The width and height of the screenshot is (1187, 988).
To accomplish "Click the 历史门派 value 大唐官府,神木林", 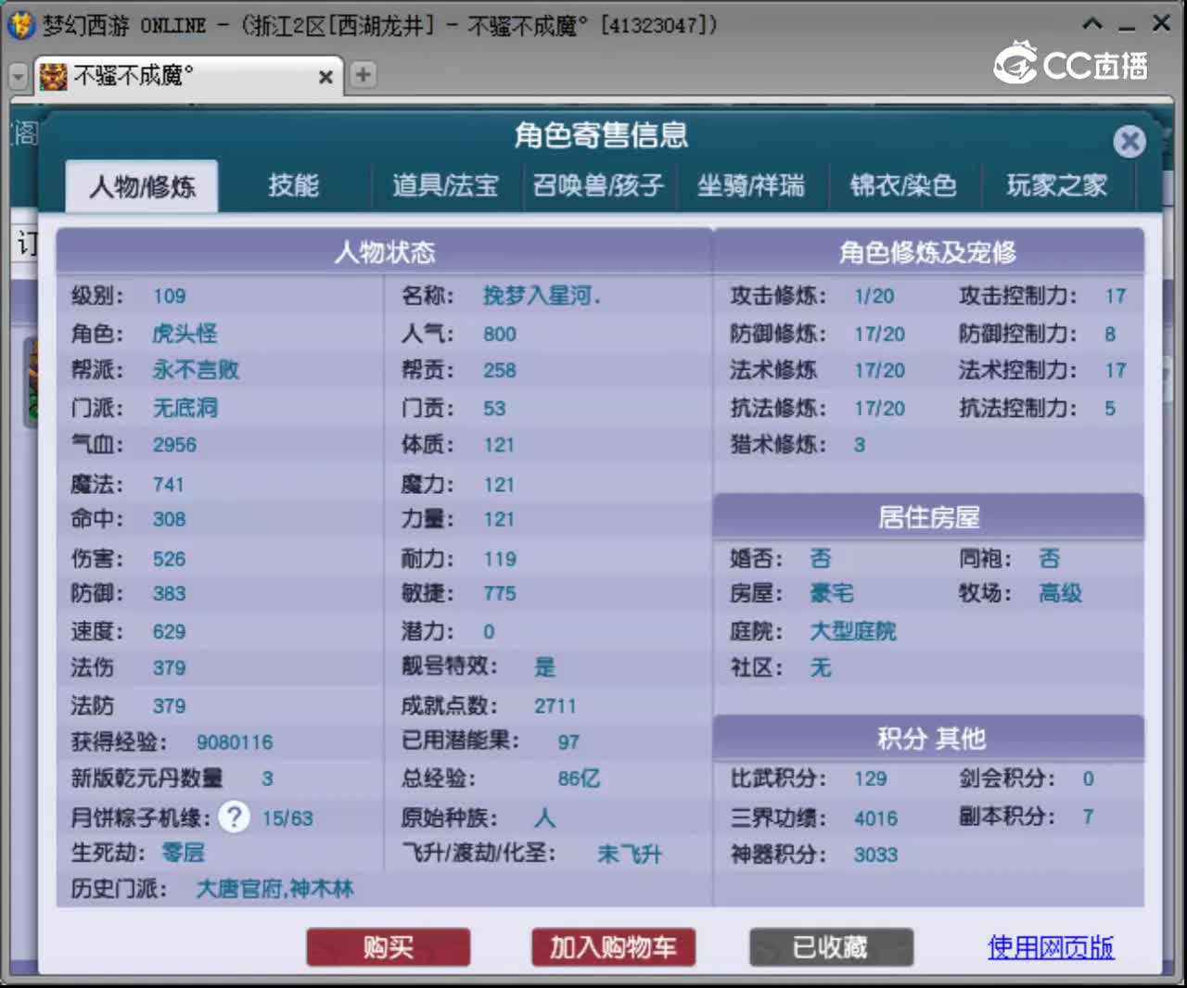I will point(274,889).
